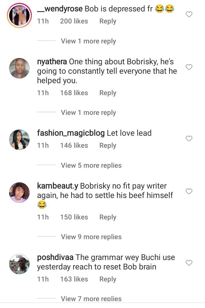205x308 pixels.
Task: Open poshdivaa's avatar image
Action: [x=19, y=264]
